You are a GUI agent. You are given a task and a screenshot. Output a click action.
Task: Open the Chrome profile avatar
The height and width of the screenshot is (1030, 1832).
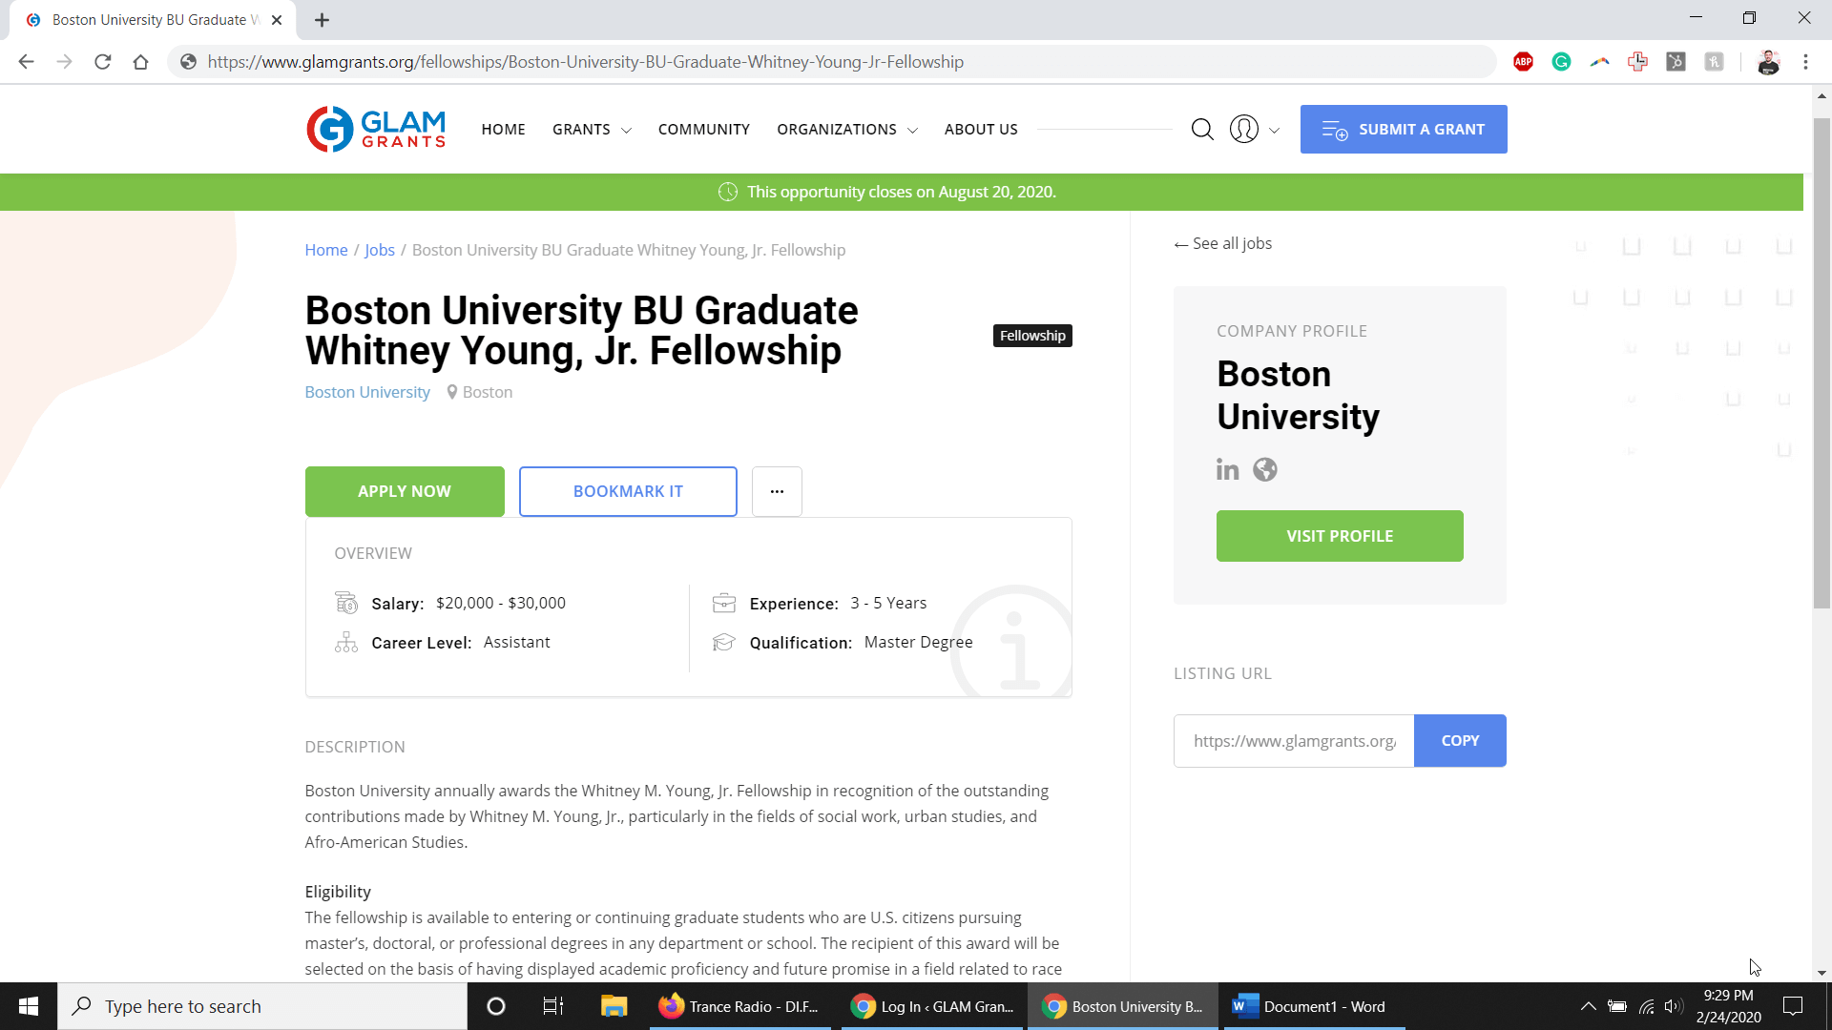point(1768,62)
